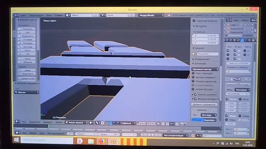This screenshot has width=266, height=149.
Task: Toggle the Трекинг движения checkbox
Action: click(x=195, y=94)
